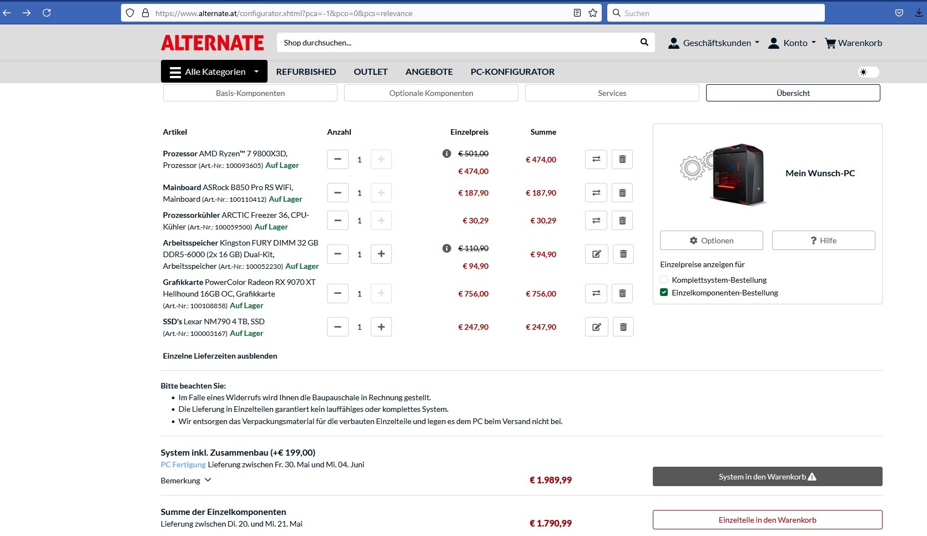Click the ALTERNATE logo
The height and width of the screenshot is (536, 927).
(x=213, y=43)
